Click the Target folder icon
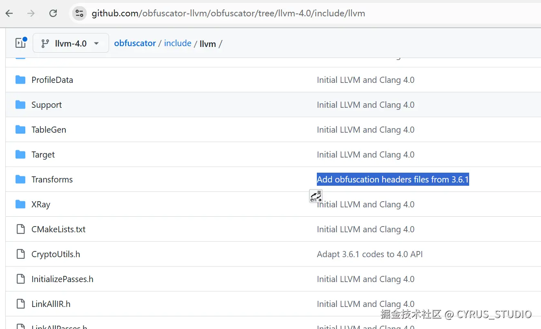 [20, 155]
